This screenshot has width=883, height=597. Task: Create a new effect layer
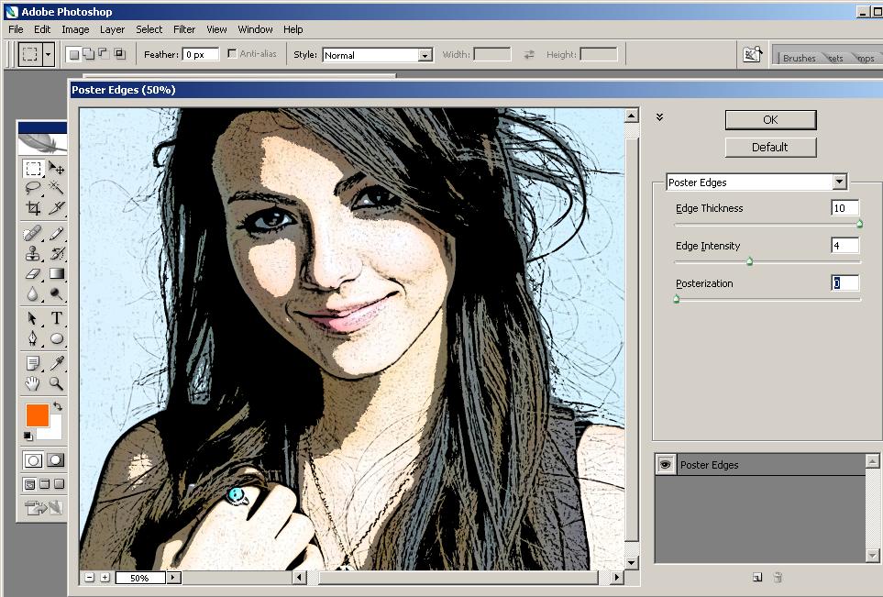click(757, 577)
